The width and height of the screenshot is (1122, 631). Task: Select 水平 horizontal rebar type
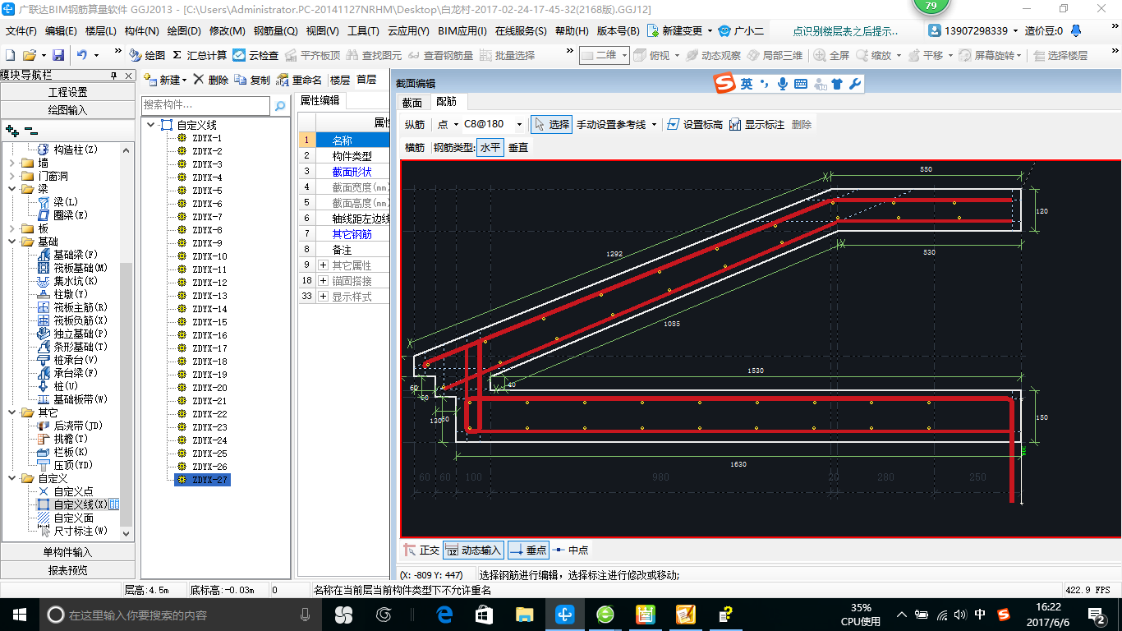point(490,148)
